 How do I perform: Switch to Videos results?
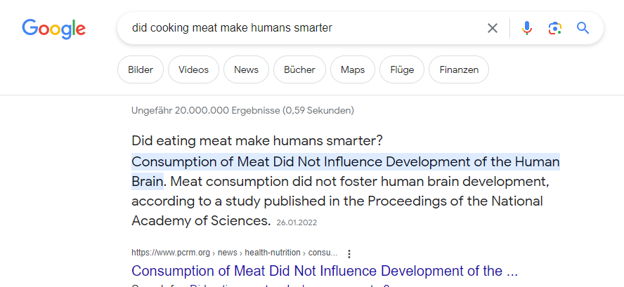pyautogui.click(x=193, y=69)
